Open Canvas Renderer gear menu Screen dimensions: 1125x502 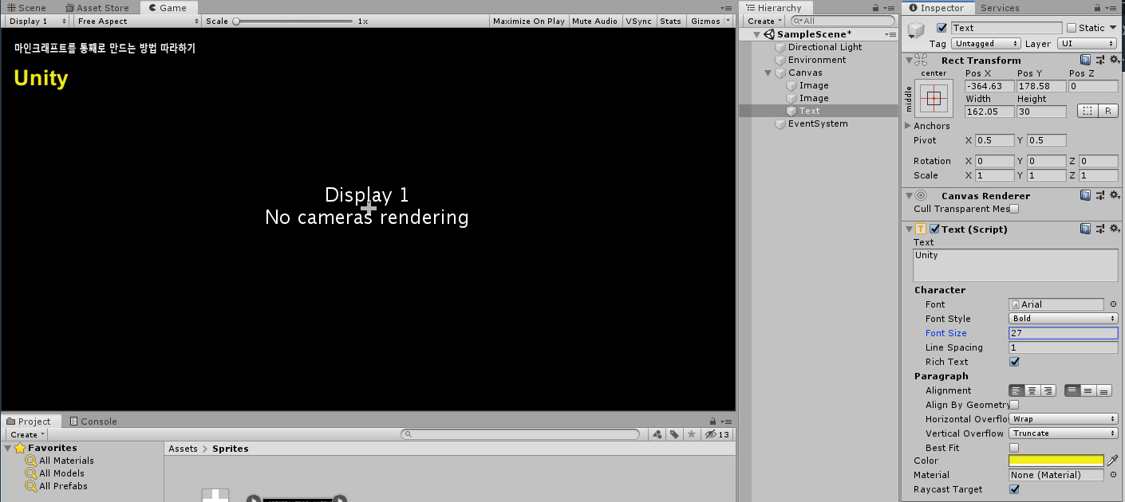(1114, 195)
